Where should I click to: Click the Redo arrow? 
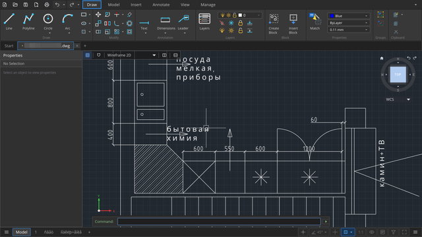pos(72,5)
